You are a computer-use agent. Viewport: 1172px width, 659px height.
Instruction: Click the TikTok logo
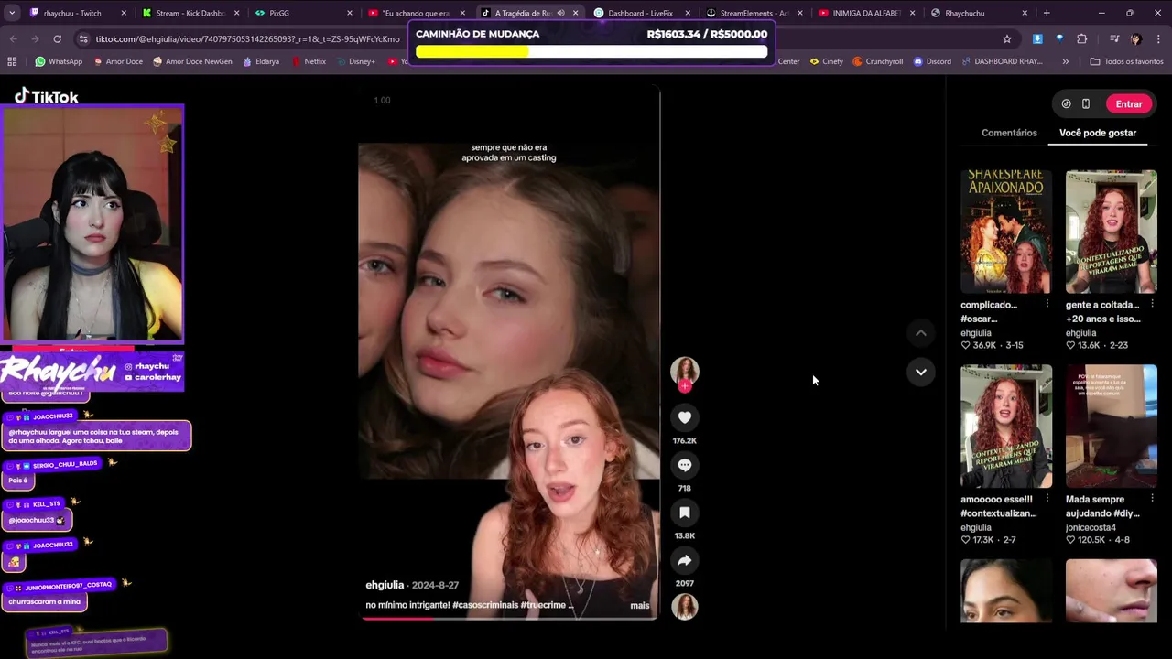[47, 96]
